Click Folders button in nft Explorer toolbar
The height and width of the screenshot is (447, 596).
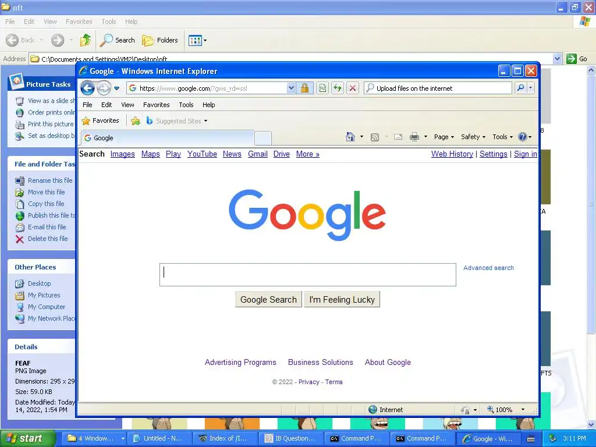(x=160, y=40)
